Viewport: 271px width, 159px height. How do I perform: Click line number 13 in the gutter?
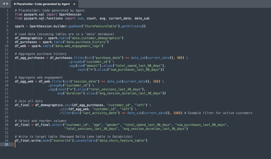7,58
